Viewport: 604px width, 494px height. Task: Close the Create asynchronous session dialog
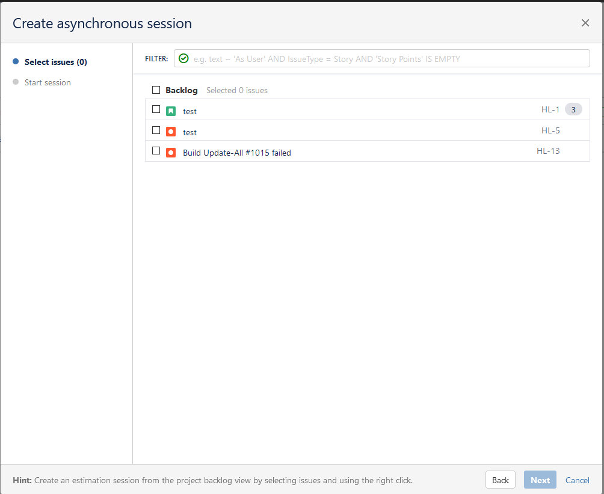[x=585, y=23]
